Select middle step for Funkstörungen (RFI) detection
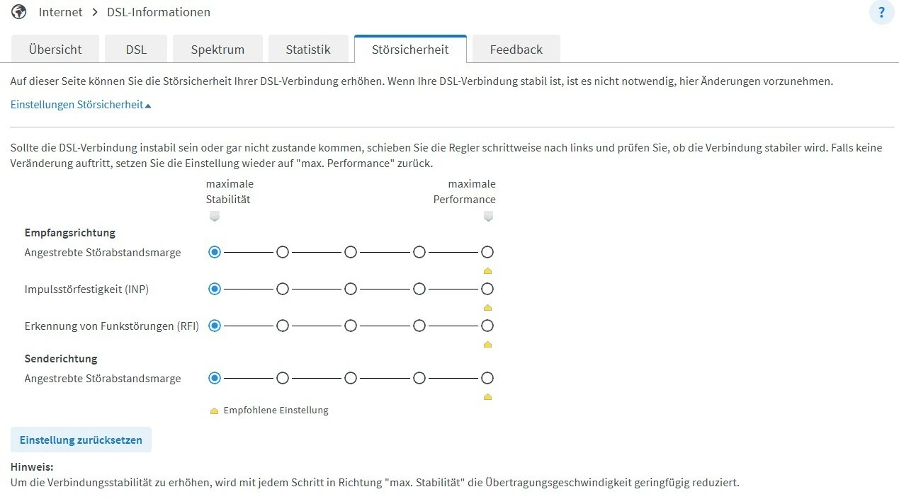899x499 pixels. [351, 326]
